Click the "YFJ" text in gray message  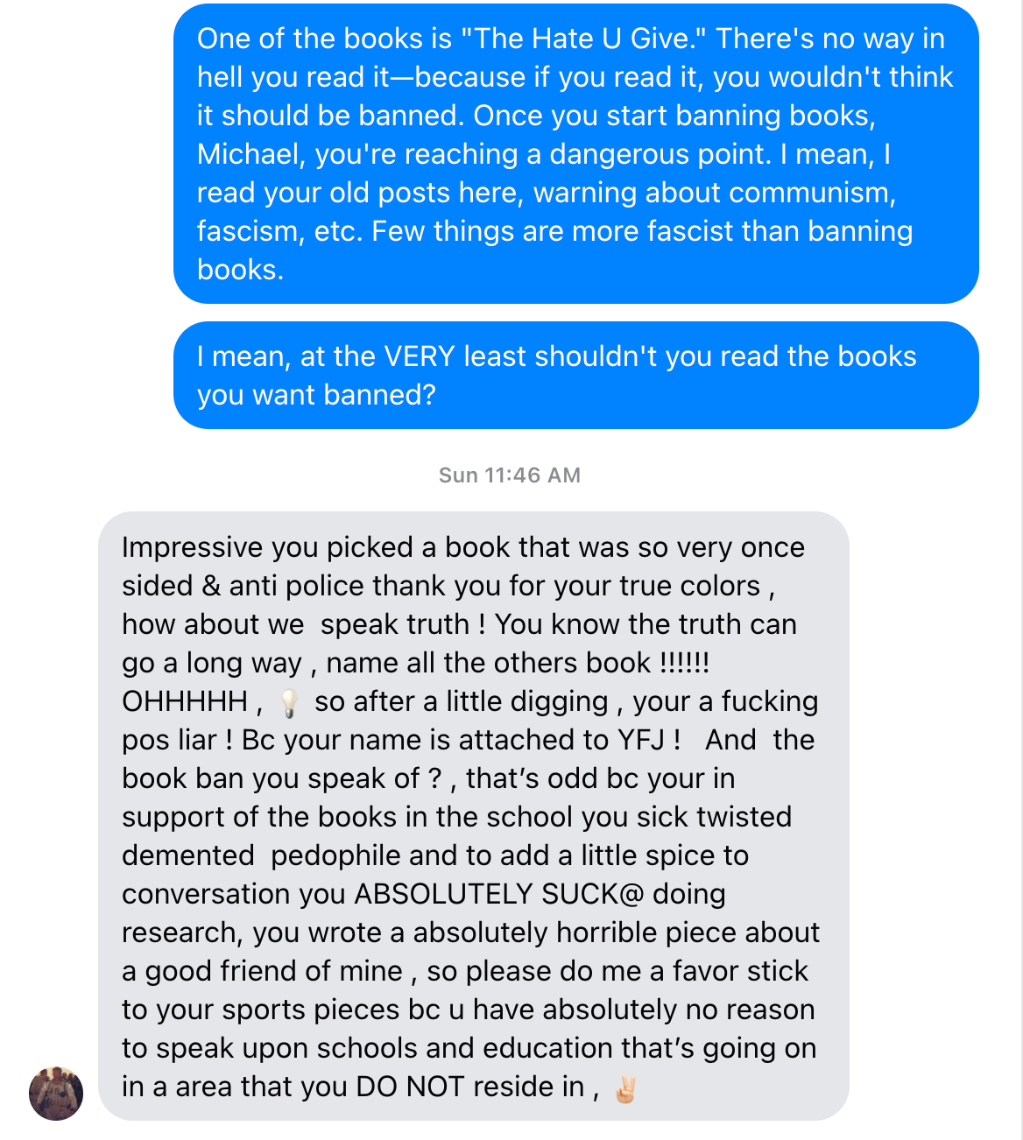click(x=644, y=740)
